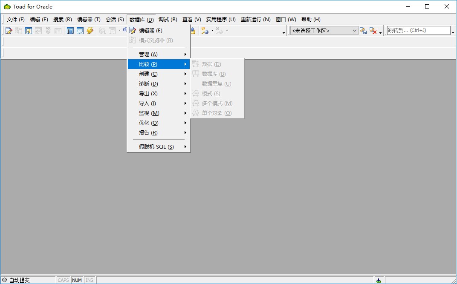Screen dimensions: 457x284
Task: Toggle the NUM lock indicator in status bar
Action: tap(77, 280)
